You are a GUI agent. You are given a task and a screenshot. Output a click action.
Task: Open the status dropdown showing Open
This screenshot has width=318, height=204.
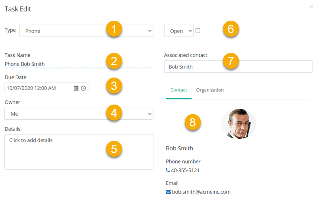178,31
